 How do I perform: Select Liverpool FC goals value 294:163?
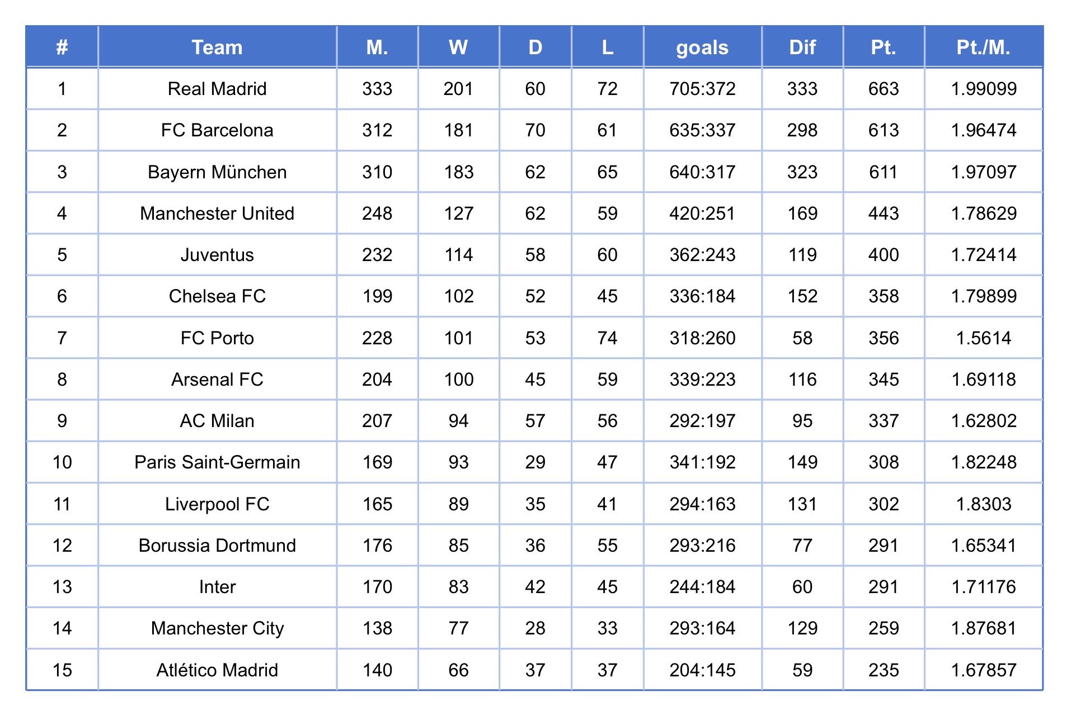click(x=702, y=504)
